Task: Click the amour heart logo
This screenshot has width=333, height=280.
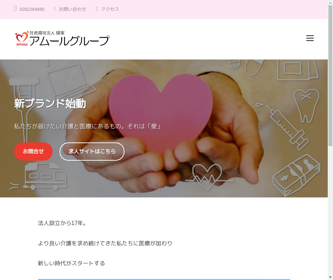Action: 22,38
